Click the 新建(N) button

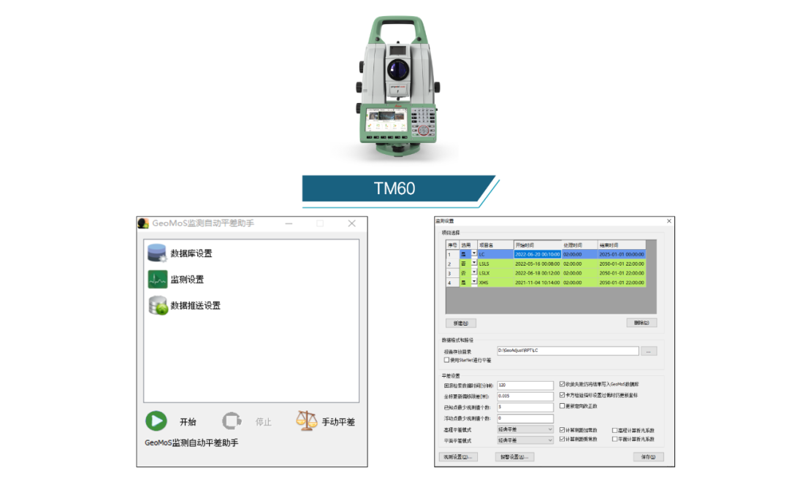[460, 323]
